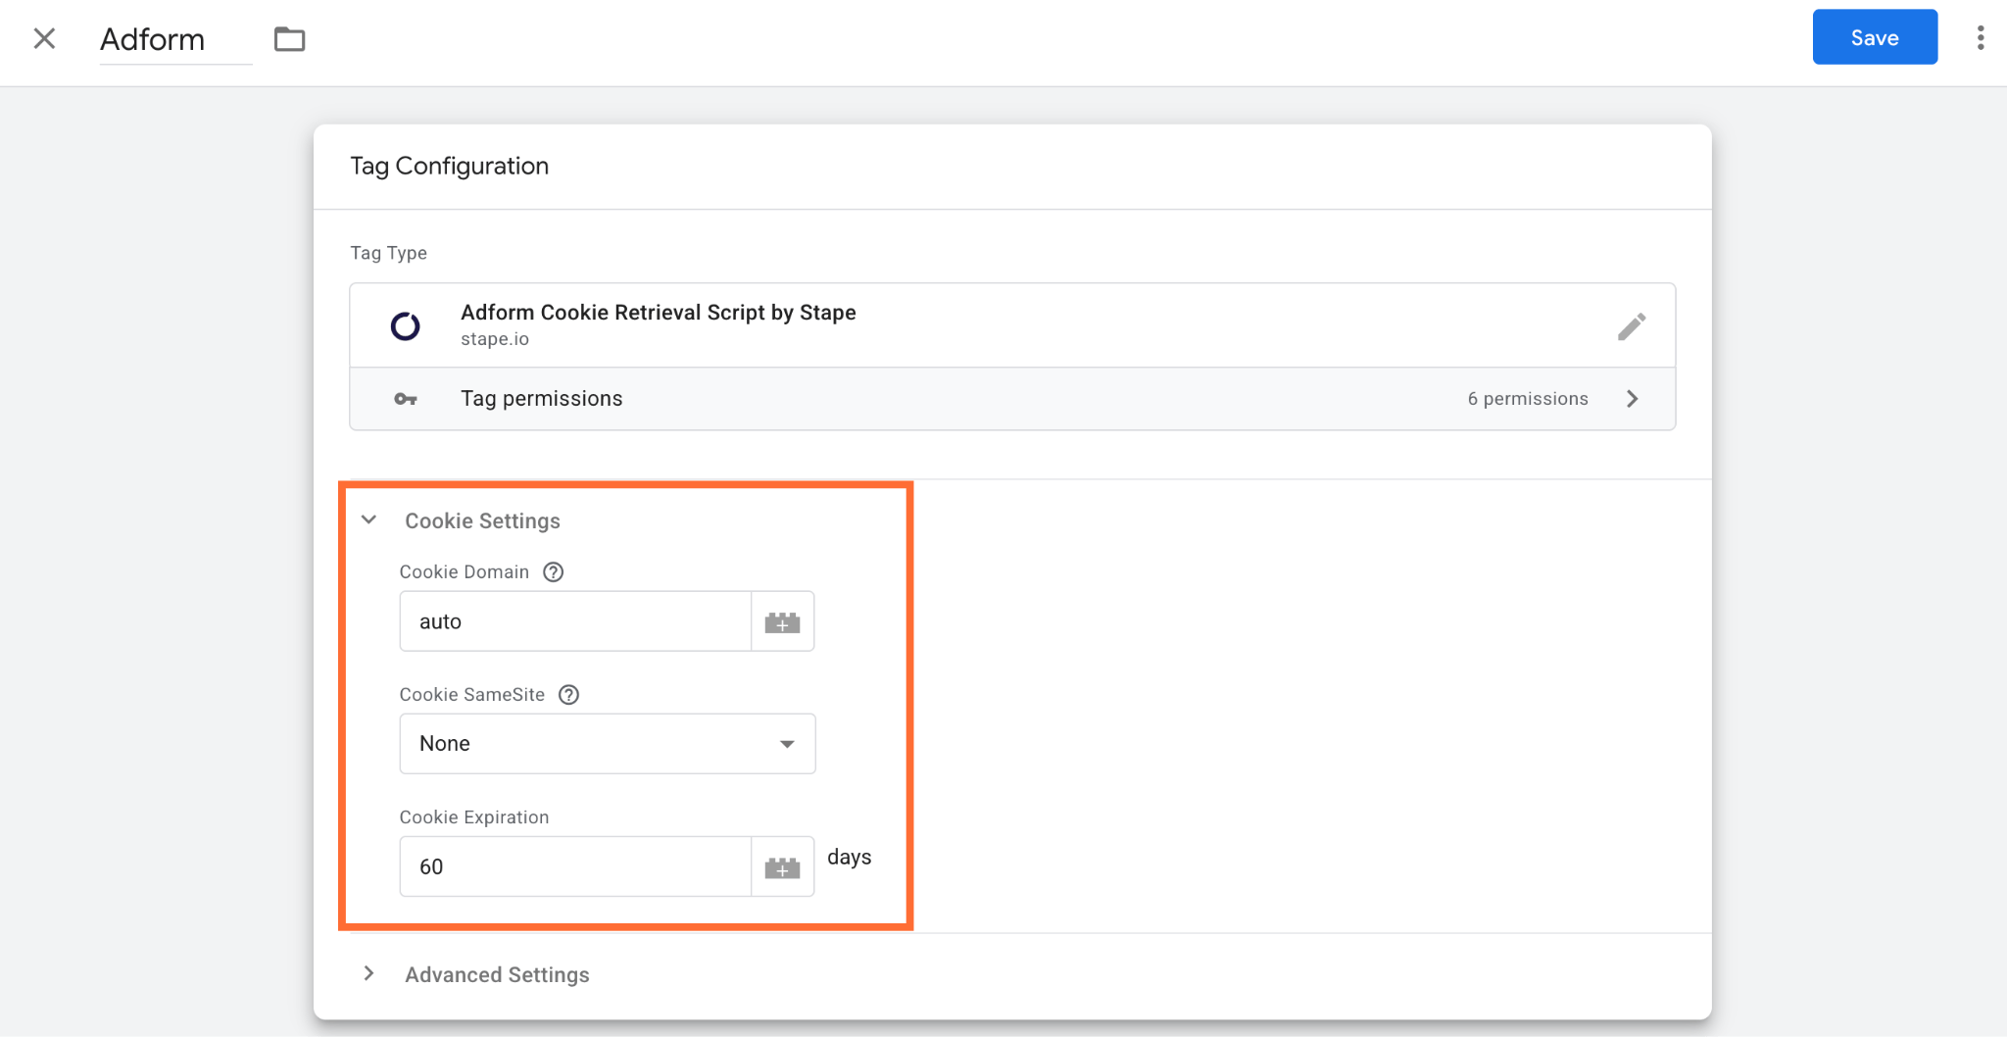Insert variable into Cookie Expiration field
The width and height of the screenshot is (2007, 1037).
(x=782, y=866)
